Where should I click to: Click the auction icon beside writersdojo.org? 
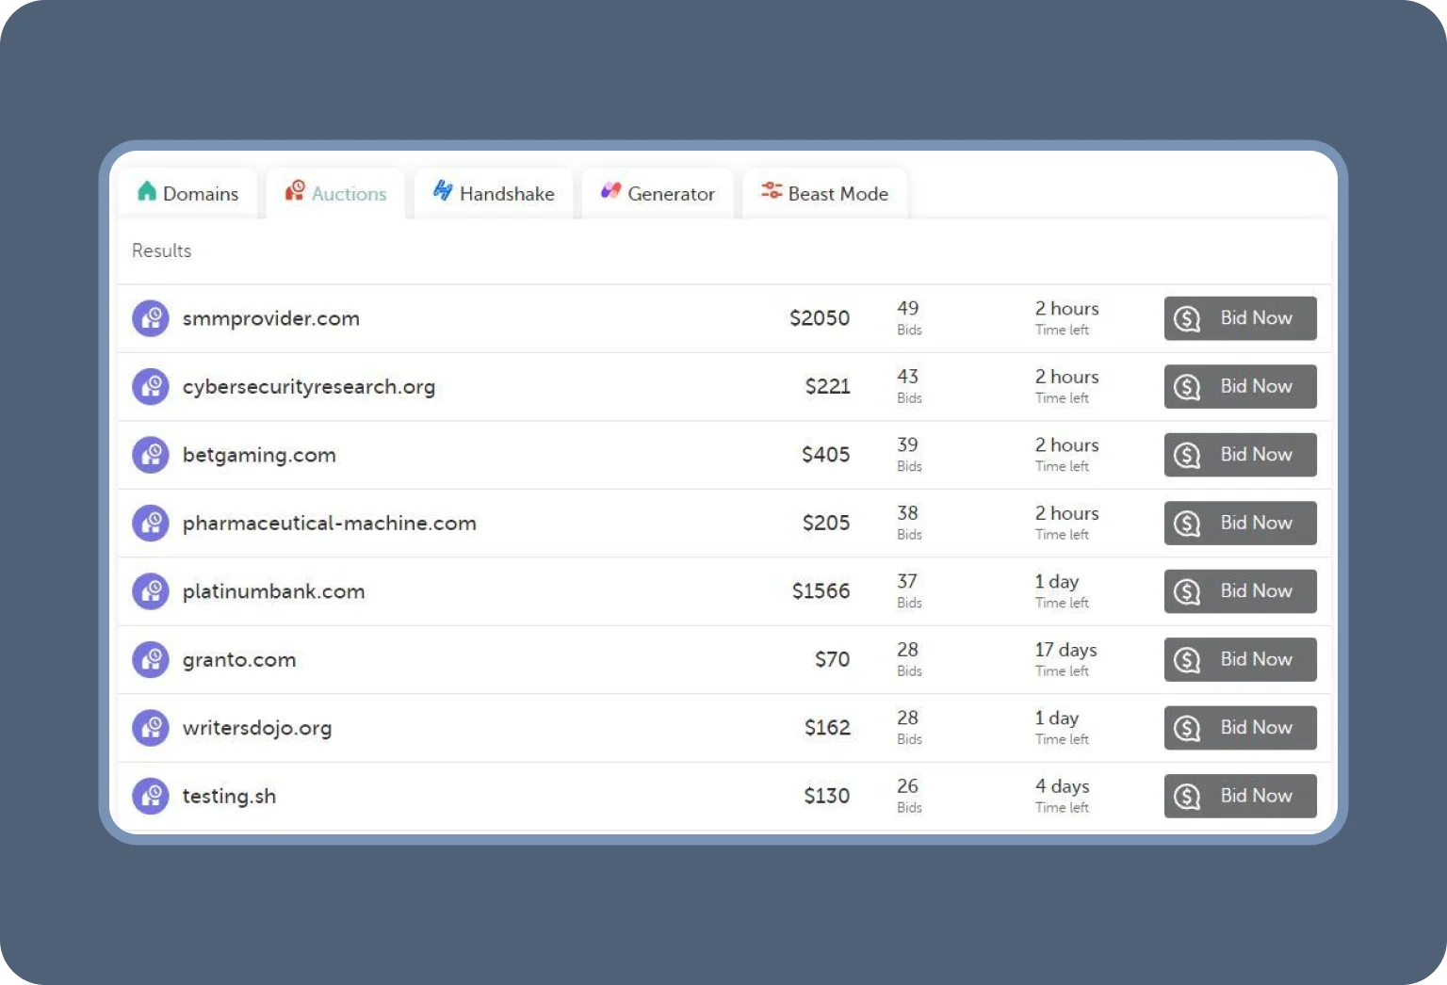[151, 728]
